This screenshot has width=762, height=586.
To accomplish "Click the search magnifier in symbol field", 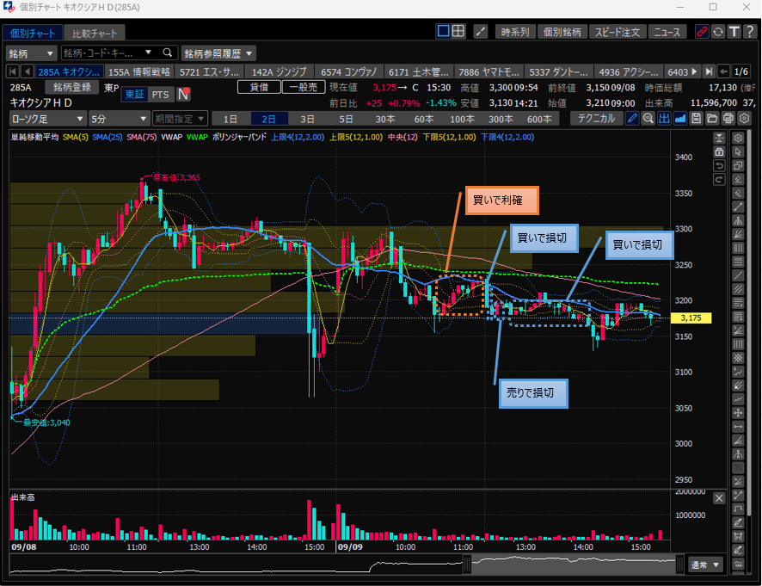I will click(x=167, y=53).
